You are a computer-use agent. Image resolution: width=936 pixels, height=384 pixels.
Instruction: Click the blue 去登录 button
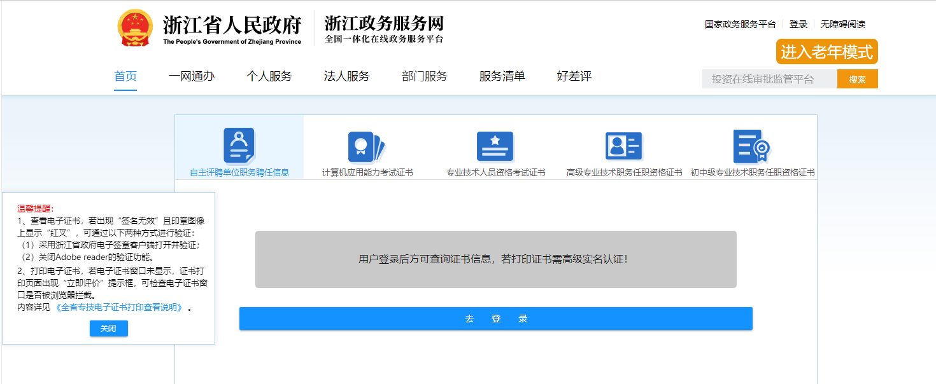495,319
